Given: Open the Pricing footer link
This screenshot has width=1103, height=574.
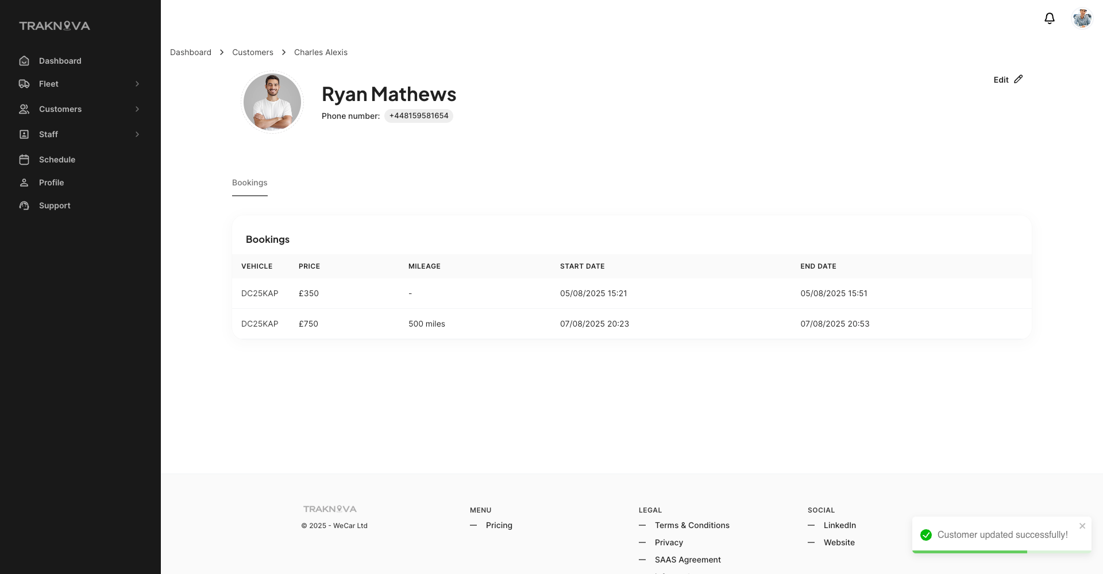Looking at the screenshot, I should coord(499,525).
